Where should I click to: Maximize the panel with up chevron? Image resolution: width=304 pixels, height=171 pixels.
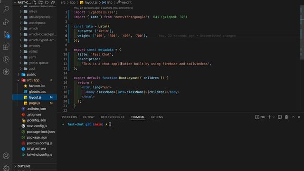tap(293, 117)
